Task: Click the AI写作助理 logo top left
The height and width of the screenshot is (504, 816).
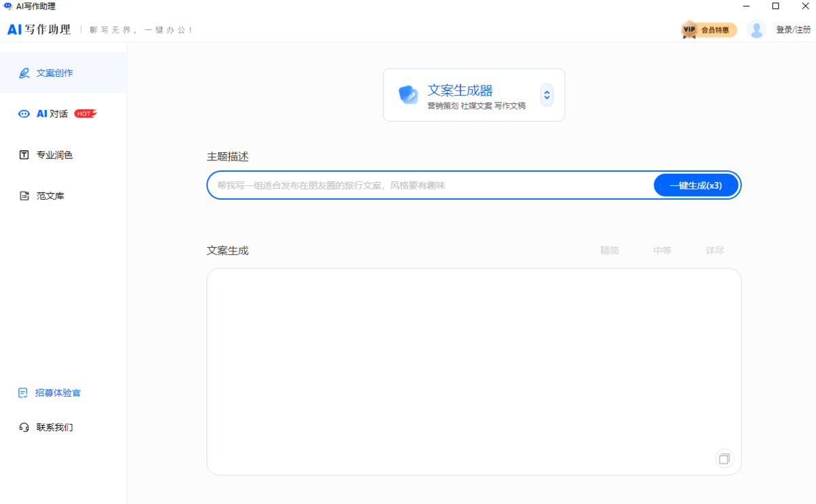Action: tap(38, 29)
